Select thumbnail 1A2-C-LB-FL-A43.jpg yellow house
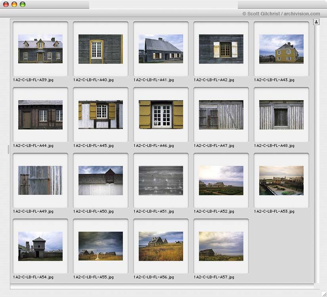Viewport: 327px width, 297px height. 281,49
